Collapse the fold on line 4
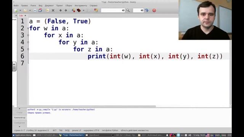The height and width of the screenshot is (137, 244). pos(28,42)
